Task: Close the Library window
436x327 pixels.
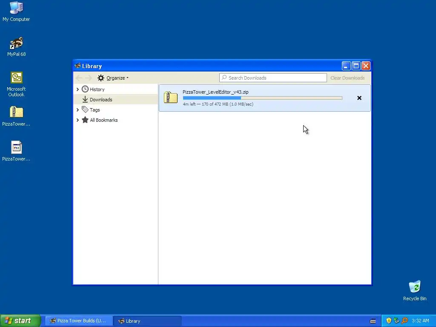Action: (366, 66)
